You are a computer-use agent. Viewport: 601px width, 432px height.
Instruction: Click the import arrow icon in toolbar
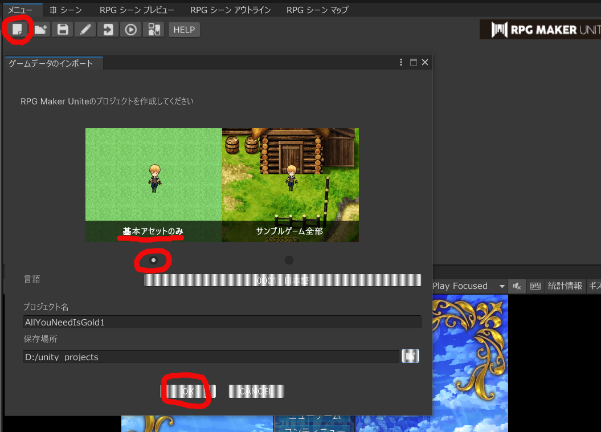coord(108,30)
